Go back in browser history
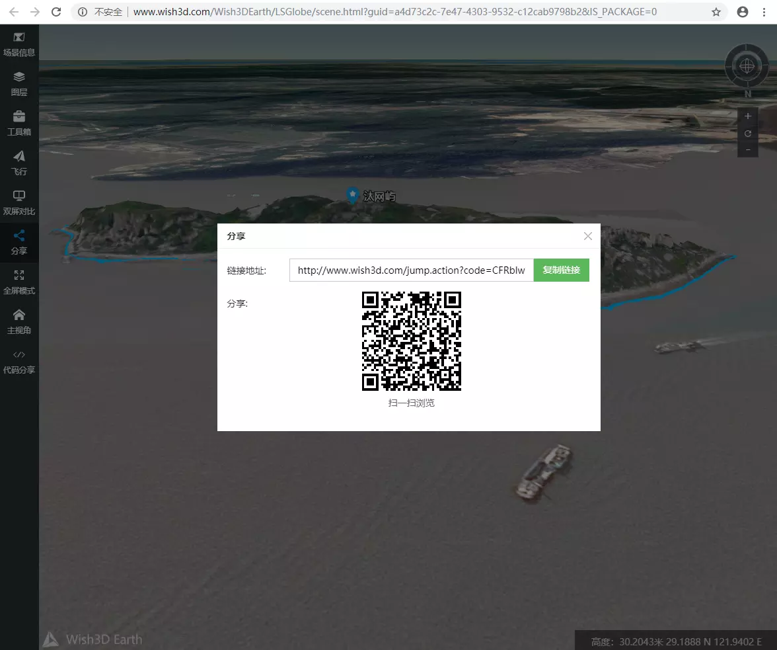The height and width of the screenshot is (650, 777). (14, 12)
